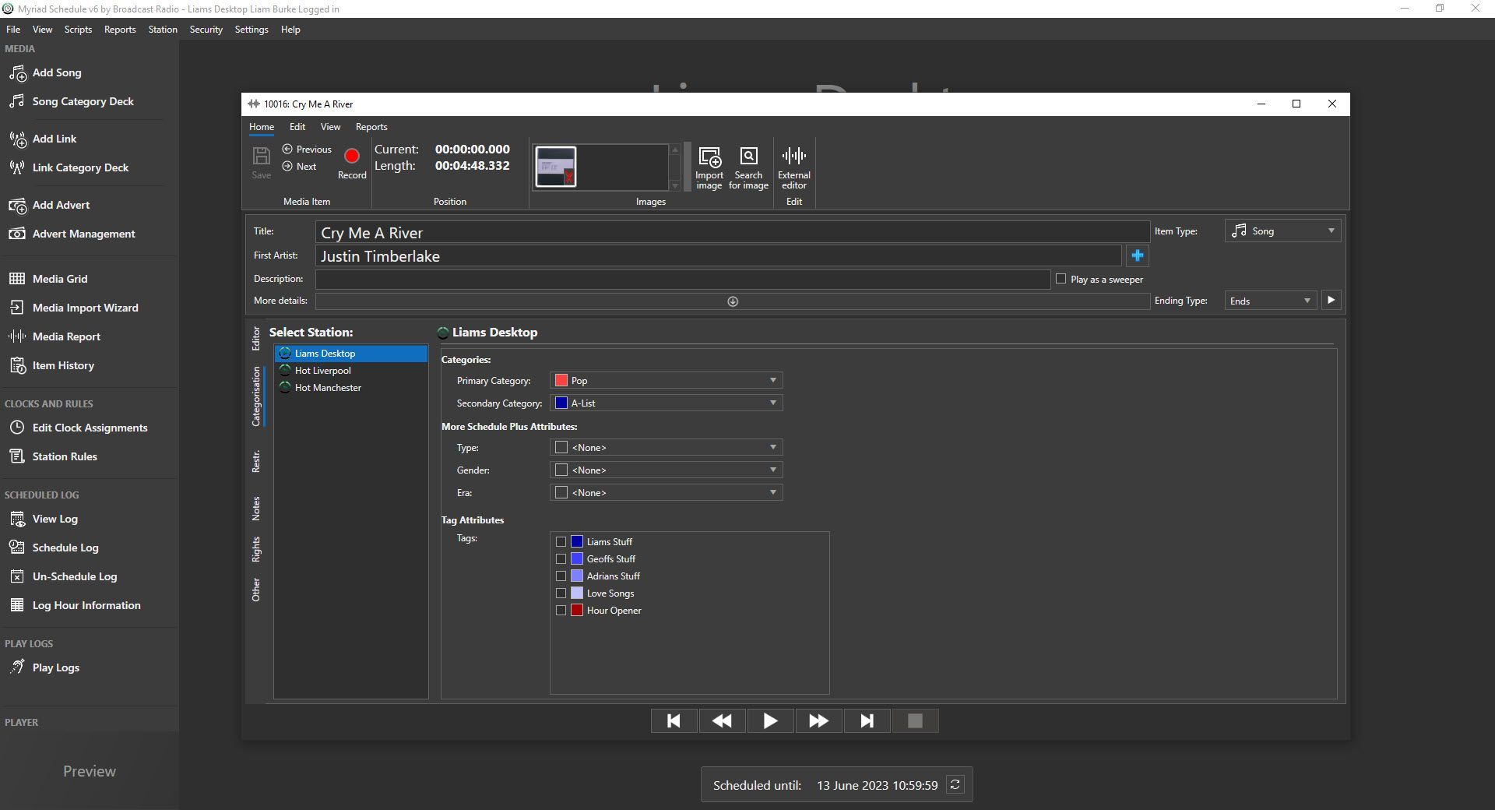Click the Rewind transport button
The width and height of the screenshot is (1495, 810).
(x=723, y=721)
